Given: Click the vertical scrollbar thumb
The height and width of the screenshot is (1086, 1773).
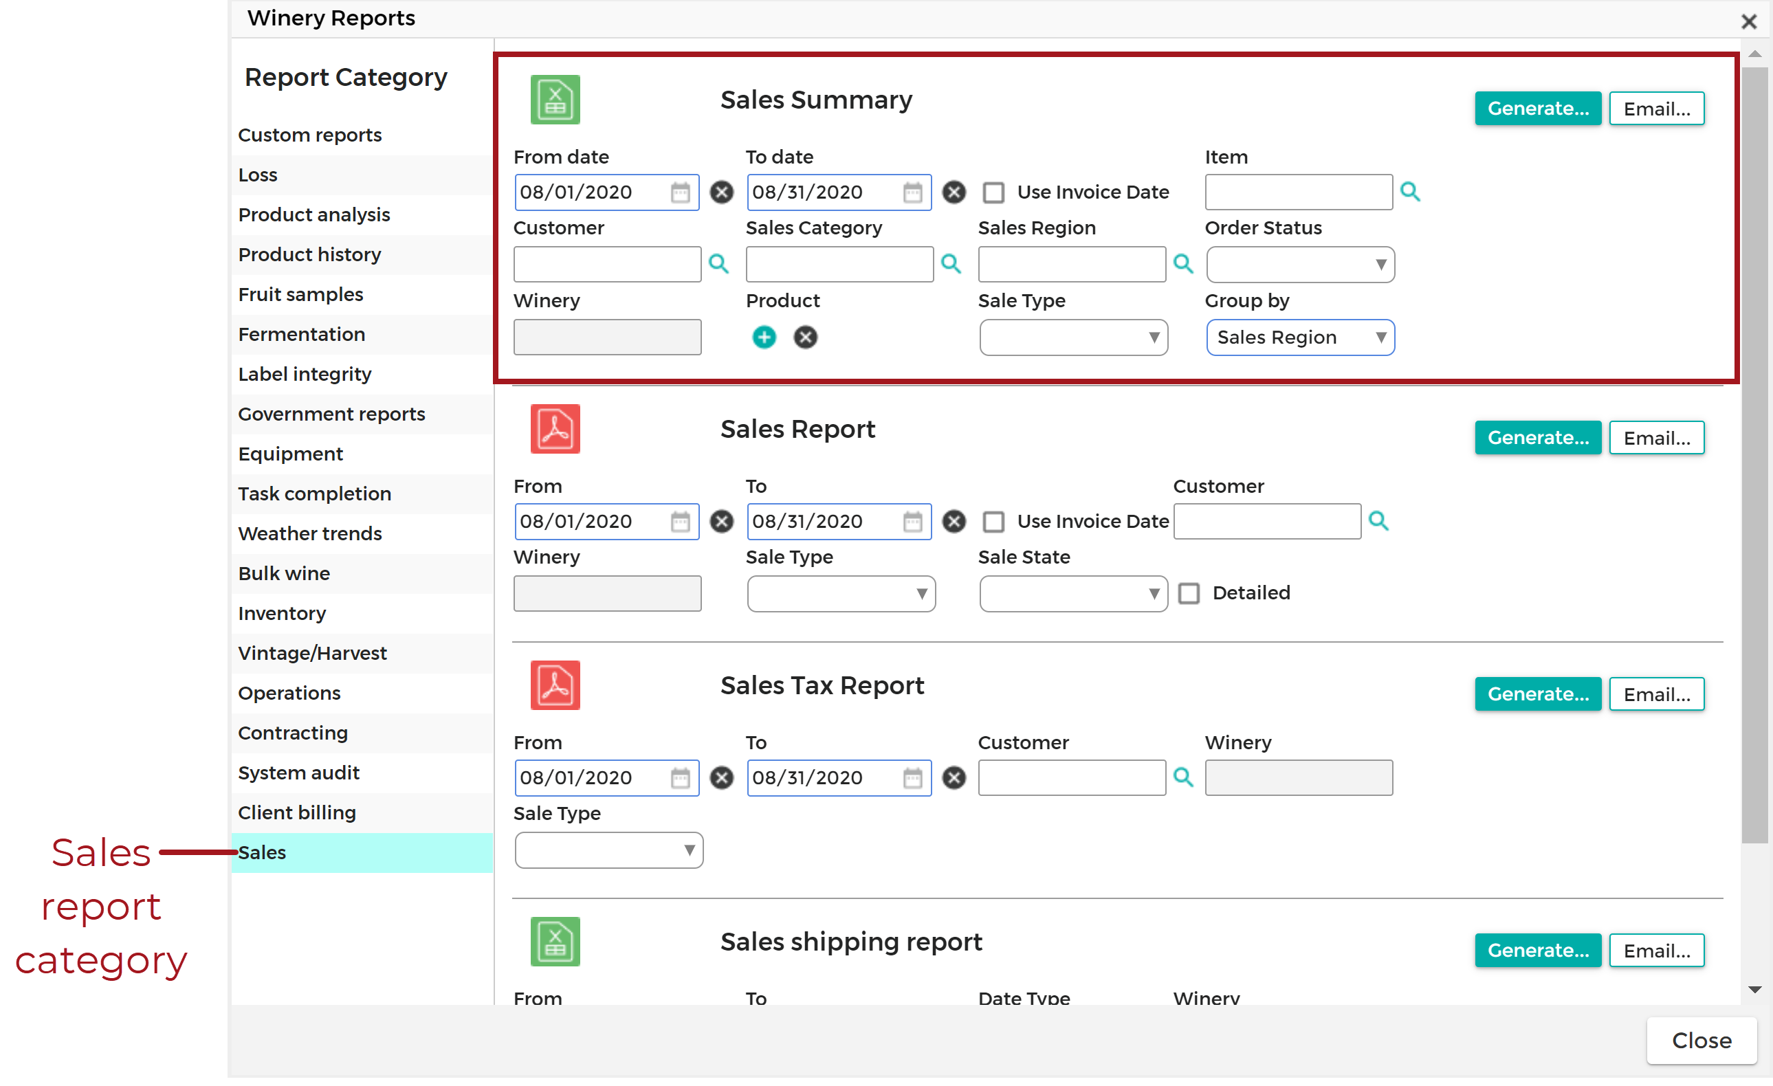Looking at the screenshot, I should pos(1754,454).
